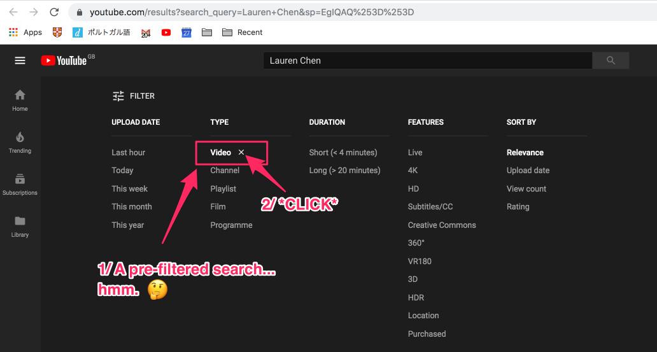657x352 pixels.
Task: Enable the 360° feature filter
Action: tap(416, 243)
